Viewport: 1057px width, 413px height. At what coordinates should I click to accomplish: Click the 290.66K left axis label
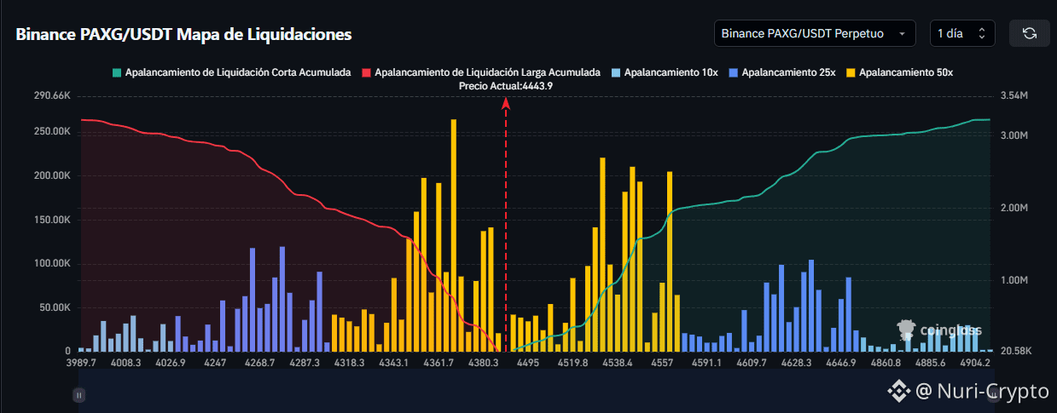click(x=52, y=96)
